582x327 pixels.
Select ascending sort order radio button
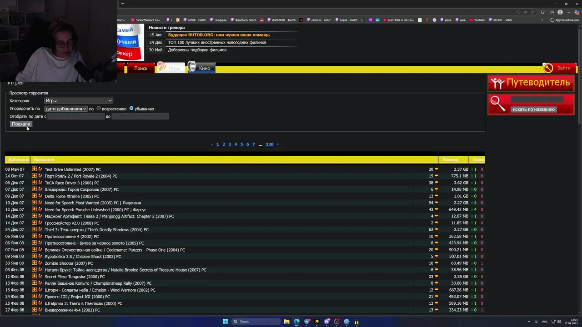tap(98, 109)
